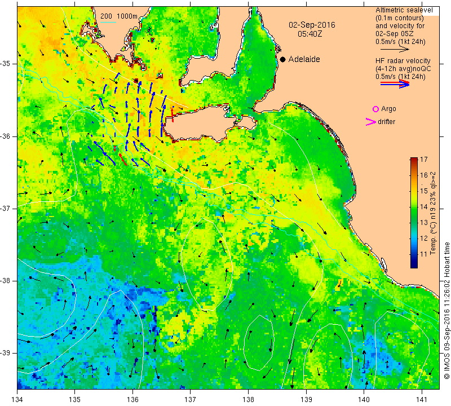Click the '139' longitude axis label
451x406 pixels.
(x=306, y=399)
